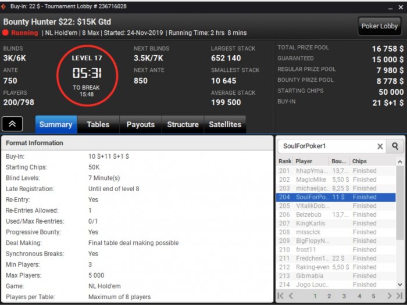Open the Payouts tab
The height and width of the screenshot is (305, 407).
(x=141, y=124)
